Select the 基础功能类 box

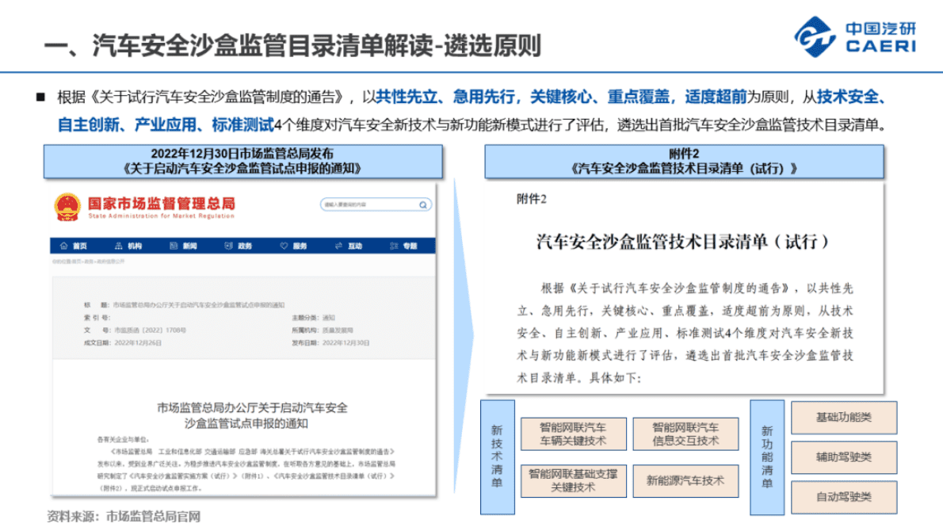843,418
